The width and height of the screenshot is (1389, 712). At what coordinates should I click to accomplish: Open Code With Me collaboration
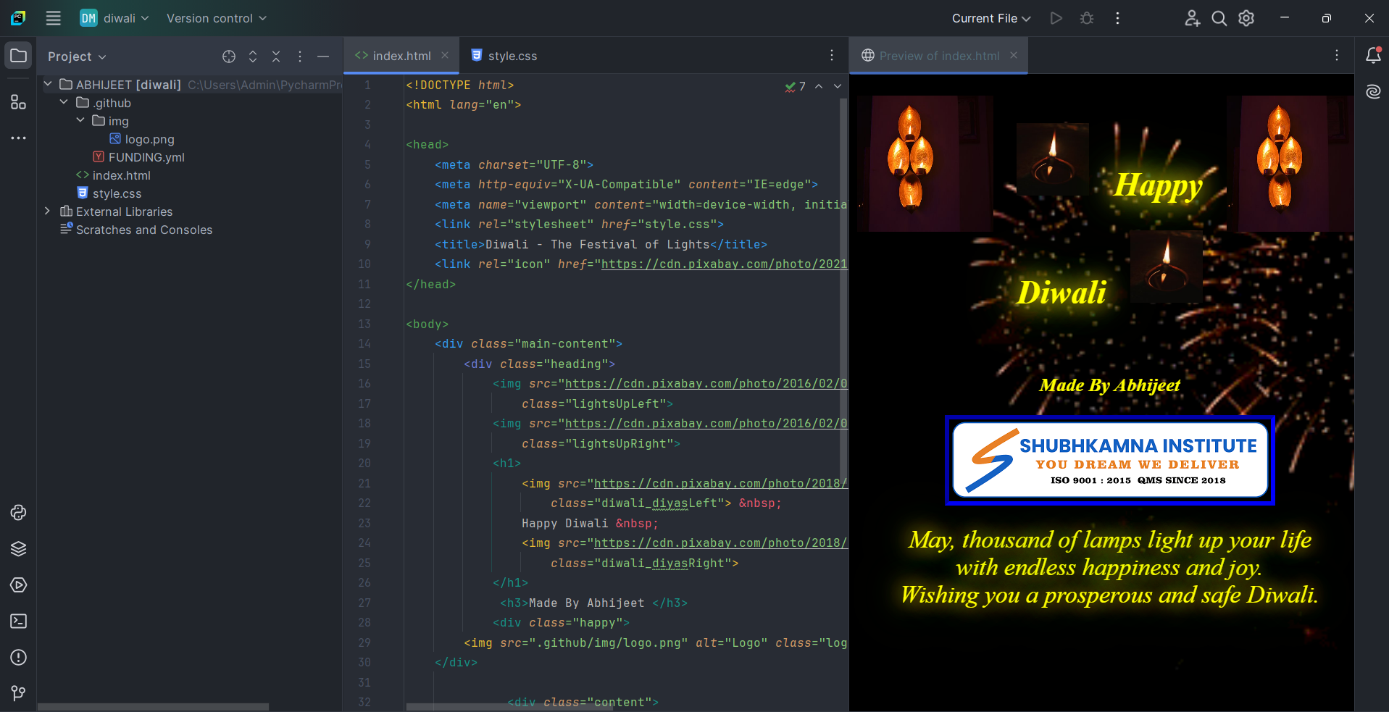(1193, 18)
